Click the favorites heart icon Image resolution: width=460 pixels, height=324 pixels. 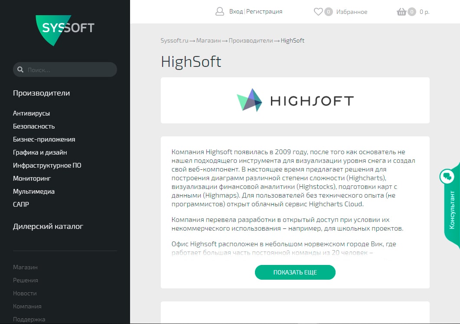[x=318, y=12]
